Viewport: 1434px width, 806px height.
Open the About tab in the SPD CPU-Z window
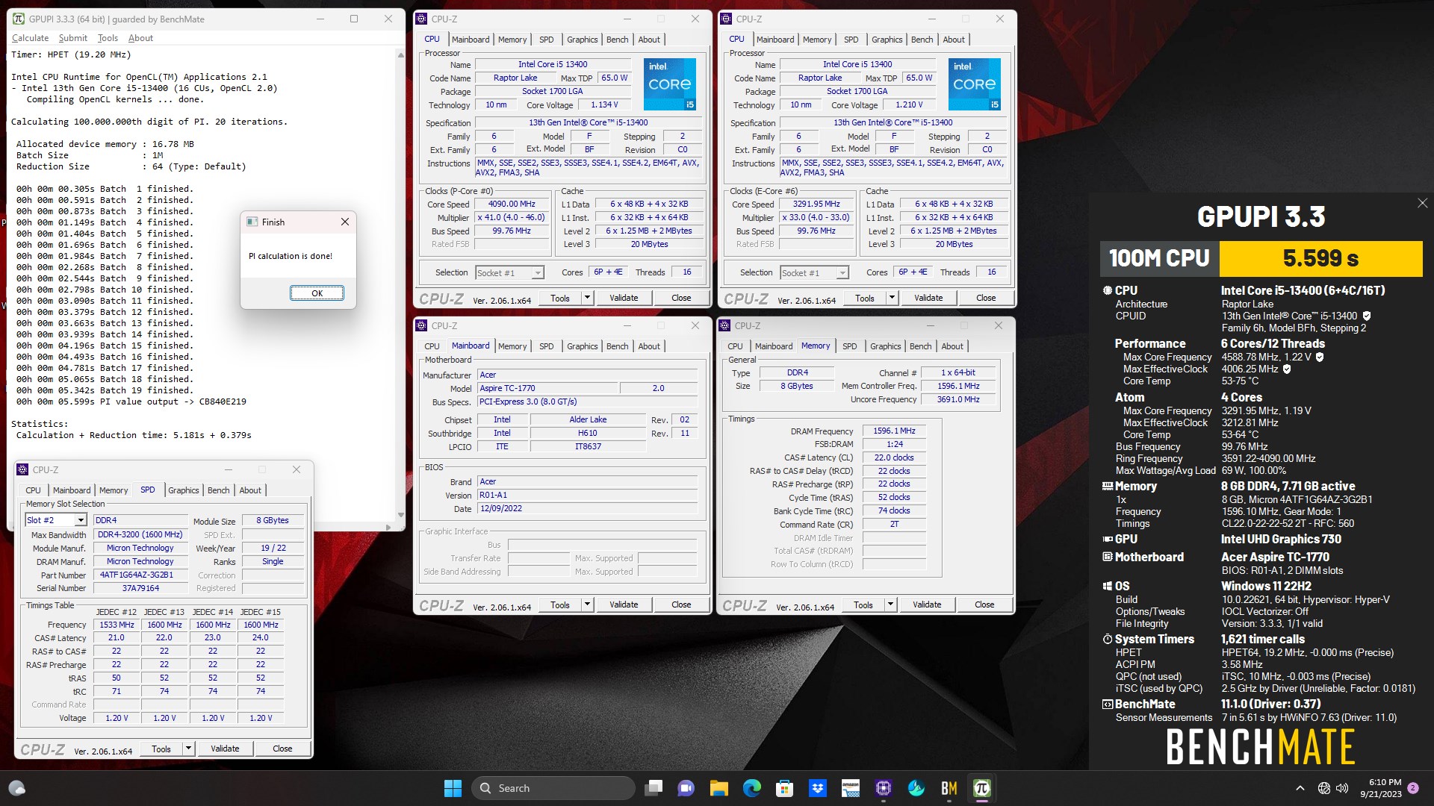pyautogui.click(x=250, y=490)
